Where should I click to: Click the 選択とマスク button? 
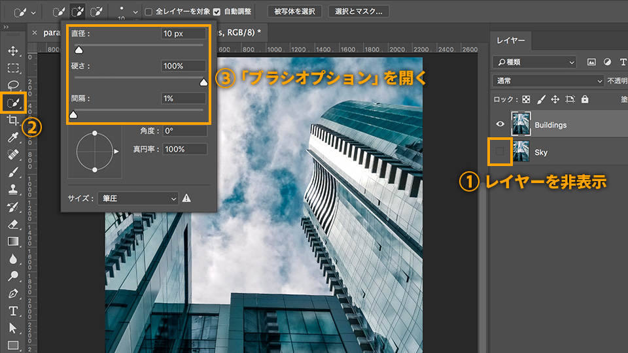point(359,12)
